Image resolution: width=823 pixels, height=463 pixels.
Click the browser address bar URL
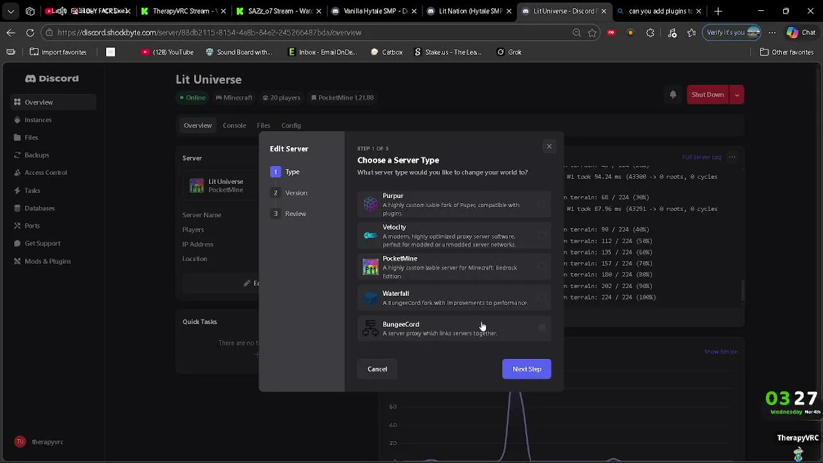[x=209, y=32]
